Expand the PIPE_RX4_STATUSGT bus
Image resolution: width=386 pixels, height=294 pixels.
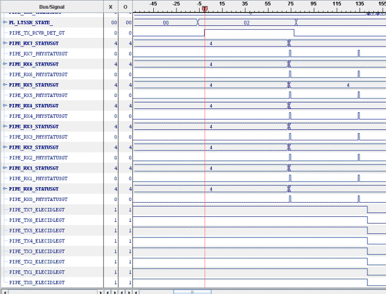(x=5, y=105)
